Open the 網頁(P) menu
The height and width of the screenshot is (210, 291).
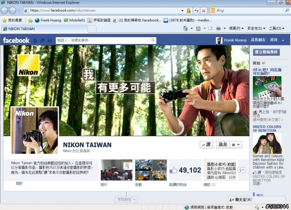click(x=236, y=28)
